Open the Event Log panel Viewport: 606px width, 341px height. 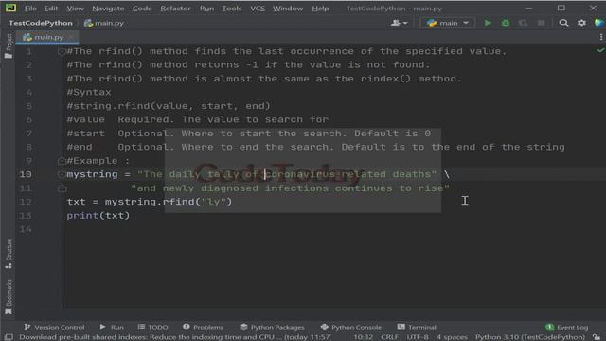click(567, 327)
